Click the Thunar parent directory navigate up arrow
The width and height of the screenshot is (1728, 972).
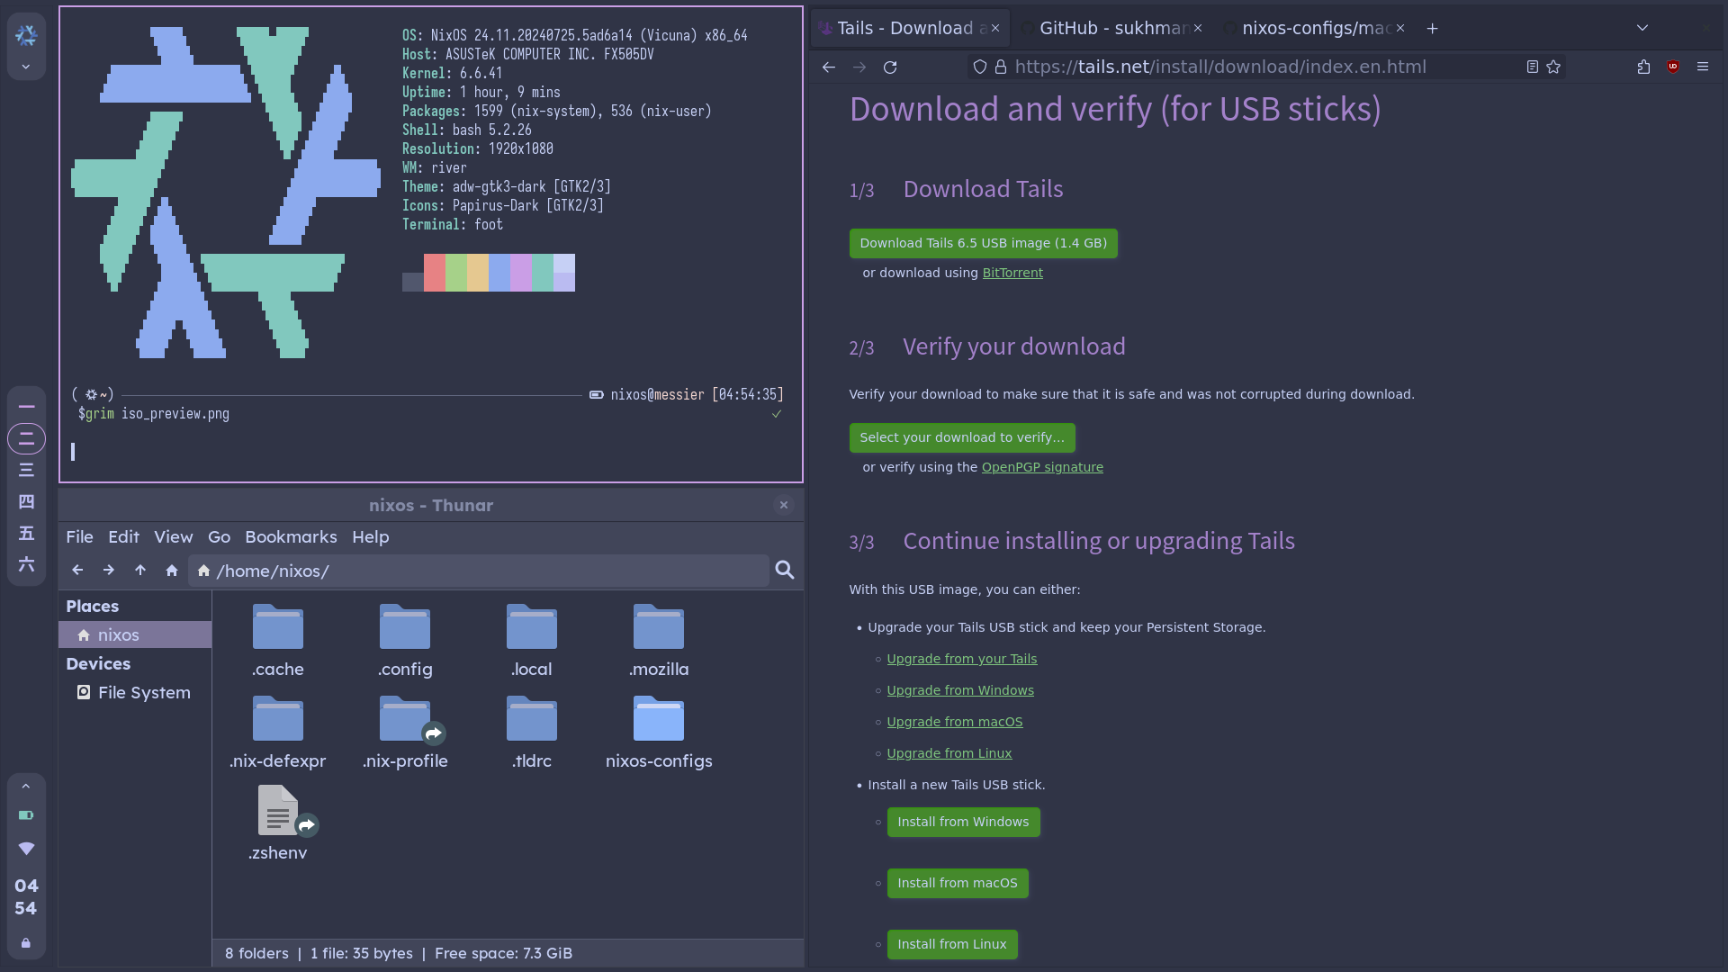(140, 570)
